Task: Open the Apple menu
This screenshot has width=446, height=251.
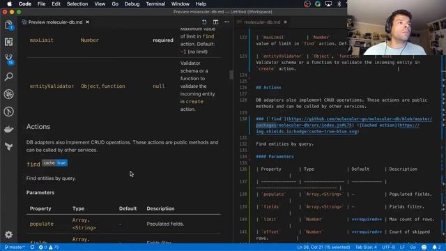Action: [9, 4]
